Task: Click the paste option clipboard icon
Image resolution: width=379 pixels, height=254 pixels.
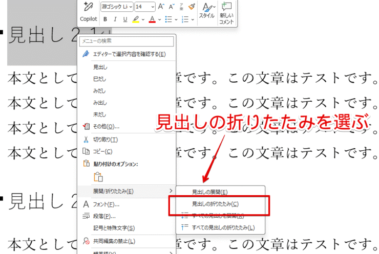Action: tap(98, 177)
